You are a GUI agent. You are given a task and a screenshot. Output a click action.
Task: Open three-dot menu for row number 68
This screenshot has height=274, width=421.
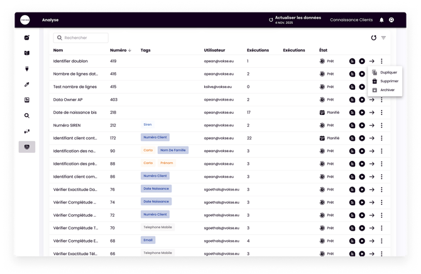[381, 241]
